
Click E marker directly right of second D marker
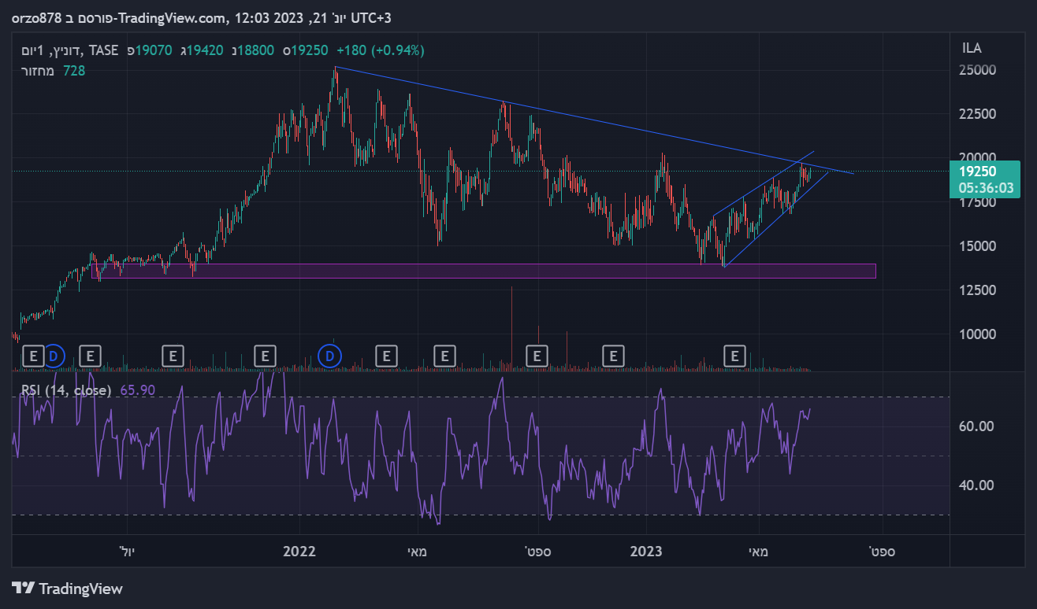(x=386, y=356)
